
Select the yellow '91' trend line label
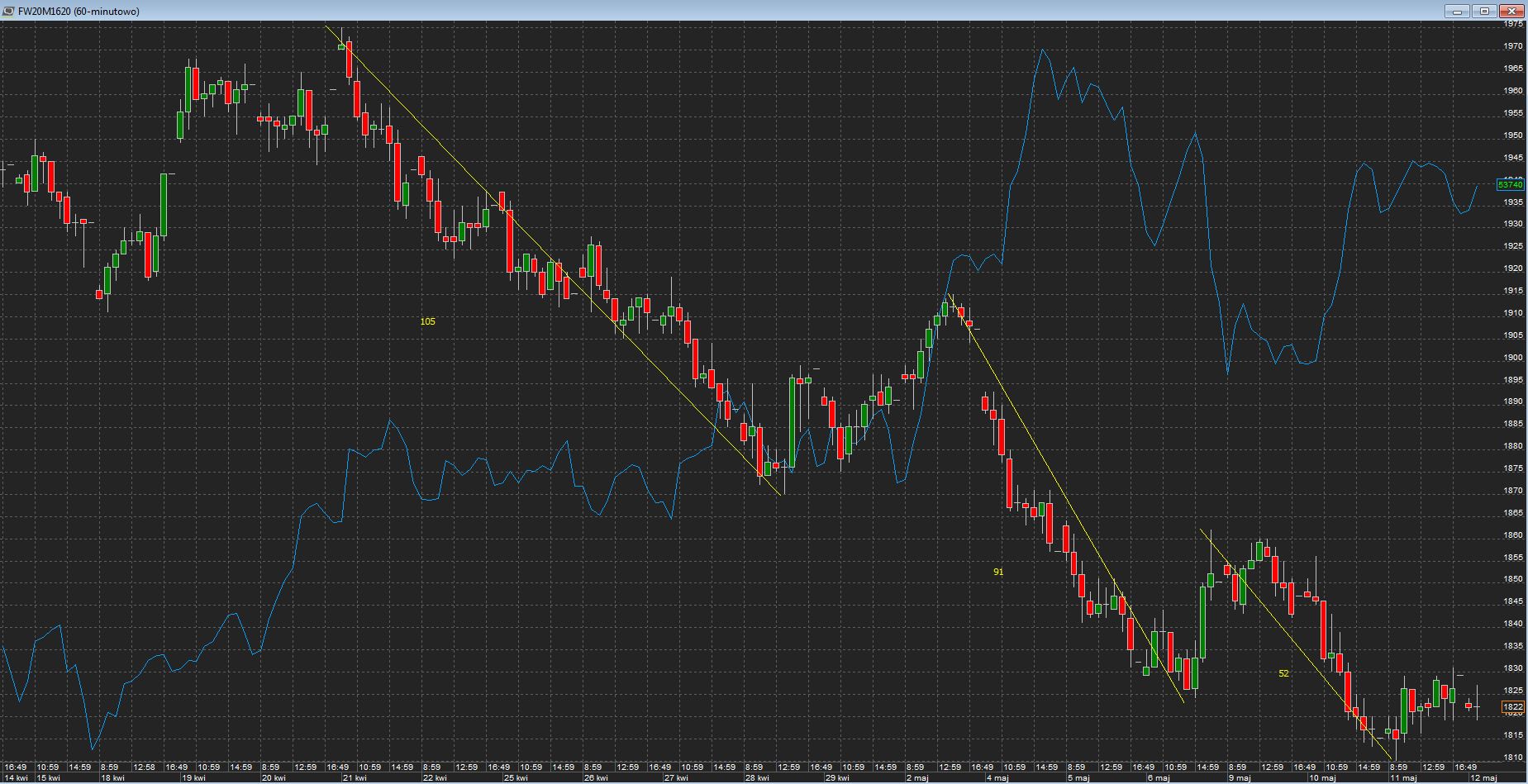click(x=998, y=572)
